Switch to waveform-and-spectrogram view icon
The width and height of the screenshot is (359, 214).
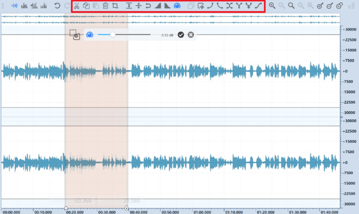click(x=34, y=6)
